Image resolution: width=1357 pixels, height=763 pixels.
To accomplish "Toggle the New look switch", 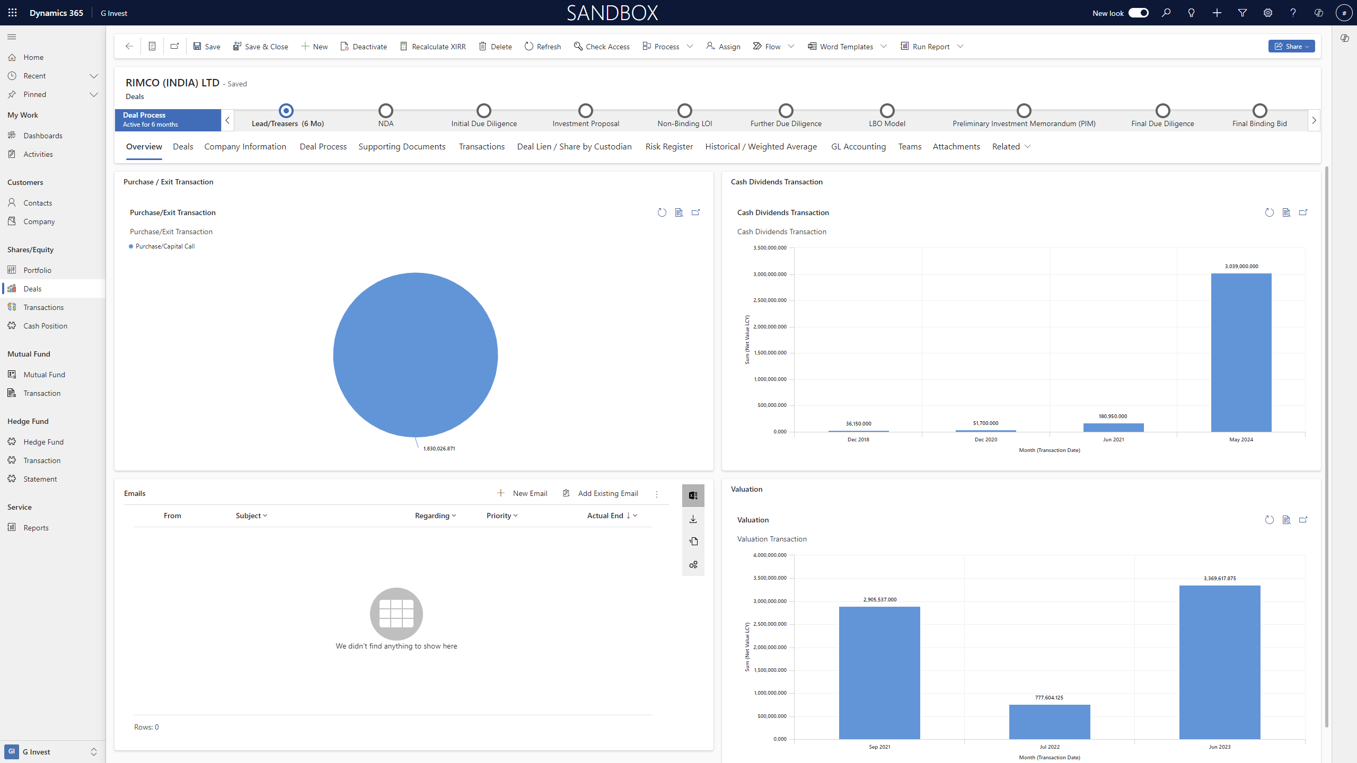I will [1138, 13].
